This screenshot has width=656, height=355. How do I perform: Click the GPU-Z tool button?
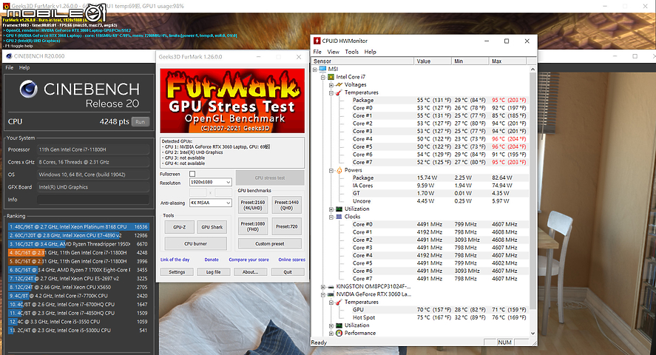click(x=180, y=227)
